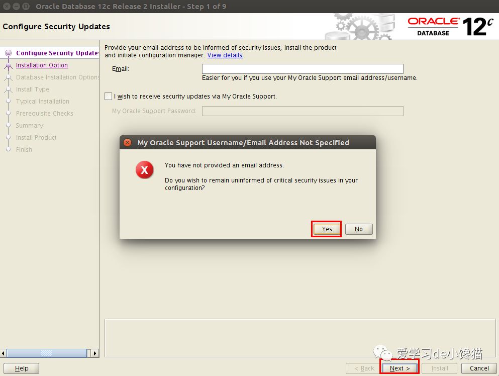Click the Install button

440,368
